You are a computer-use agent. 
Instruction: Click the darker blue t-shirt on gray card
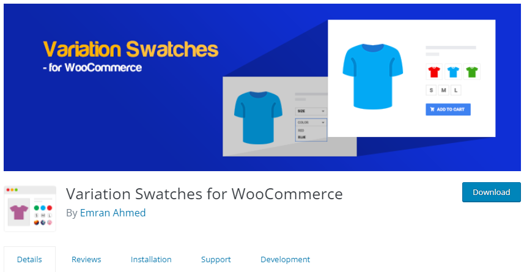point(258,117)
